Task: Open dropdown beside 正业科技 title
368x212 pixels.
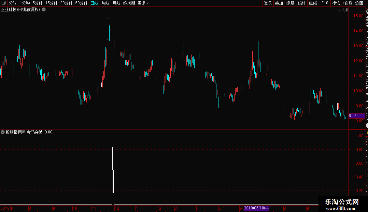Action: [44, 10]
